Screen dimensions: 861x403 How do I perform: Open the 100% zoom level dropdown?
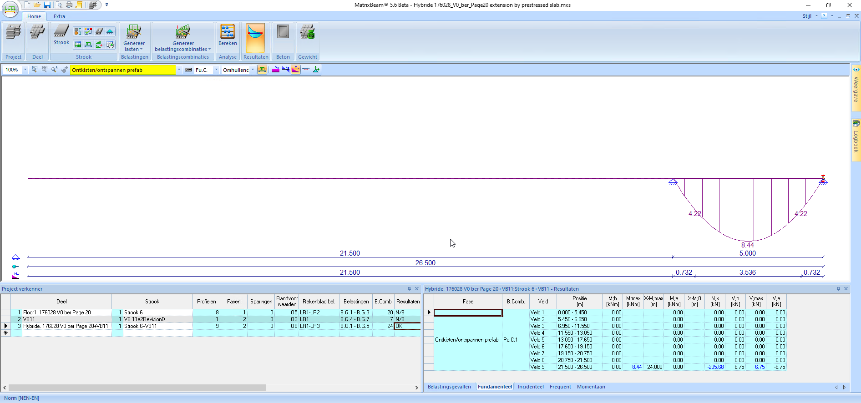(25, 70)
